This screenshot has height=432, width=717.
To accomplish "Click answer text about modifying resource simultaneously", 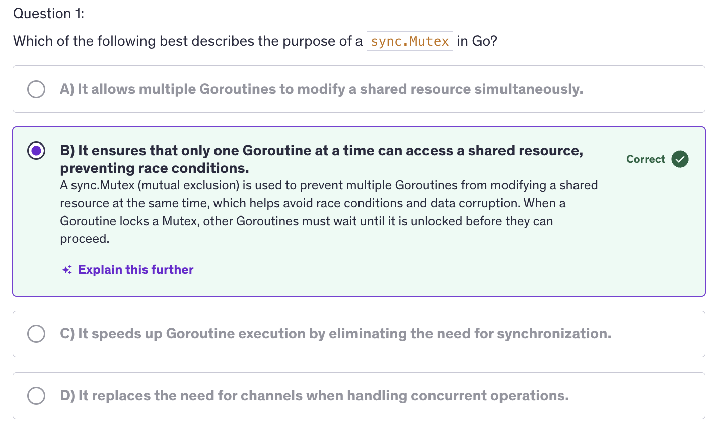I will click(321, 89).
